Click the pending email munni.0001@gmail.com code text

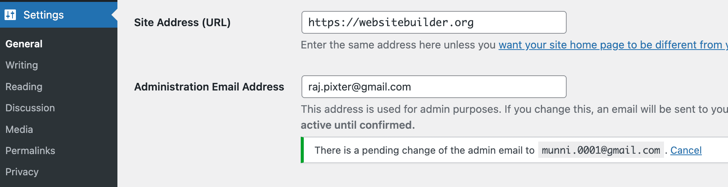(601, 150)
